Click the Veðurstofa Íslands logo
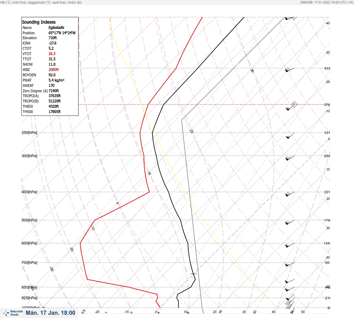 (13, 313)
